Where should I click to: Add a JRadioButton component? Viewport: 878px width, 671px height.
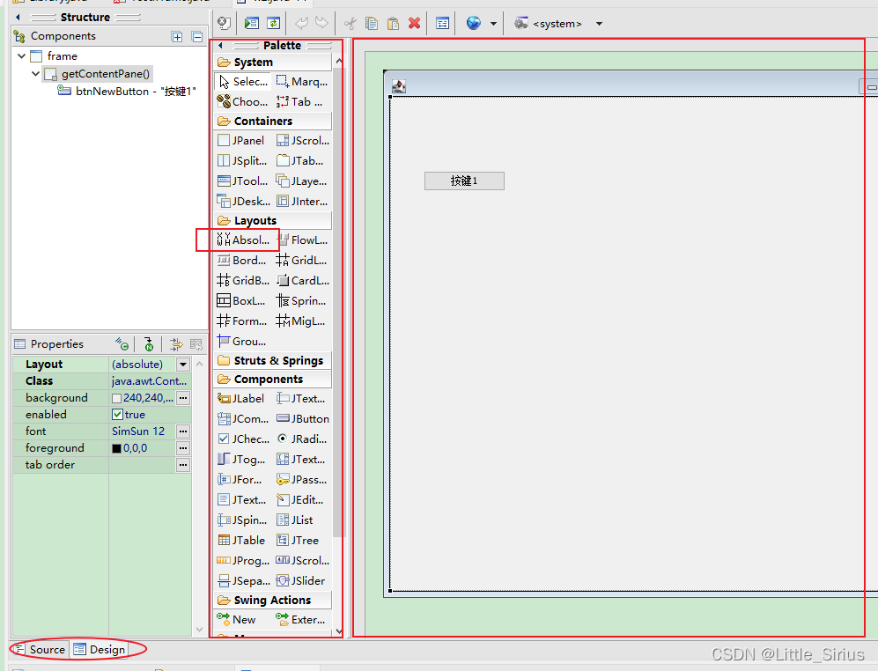pos(302,439)
